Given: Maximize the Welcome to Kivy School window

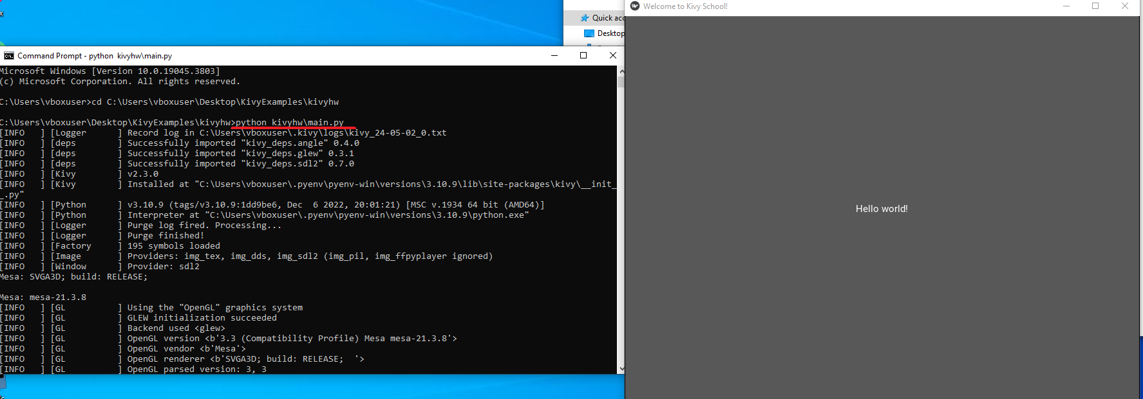Looking at the screenshot, I should [x=1095, y=6].
